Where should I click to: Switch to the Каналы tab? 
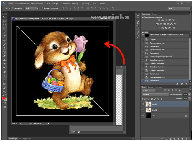(150, 87)
